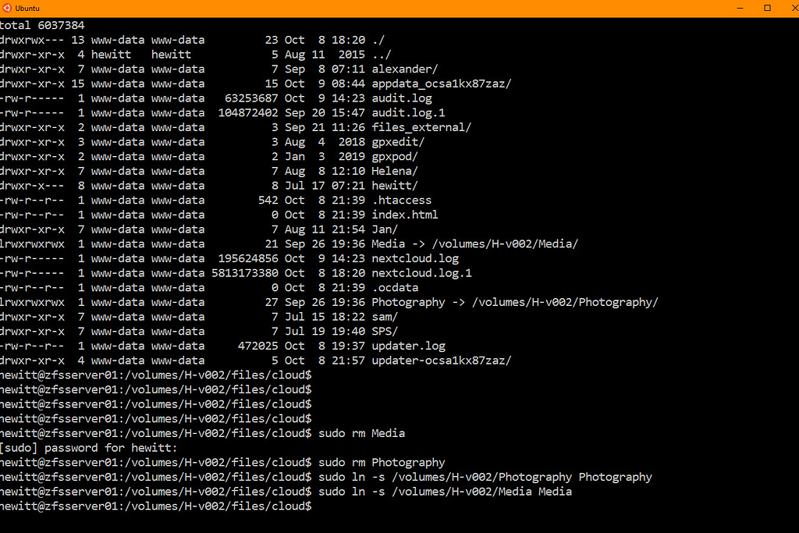The image size is (799, 533).
Task: Click the Ubuntu window title text
Action: [x=27, y=8]
